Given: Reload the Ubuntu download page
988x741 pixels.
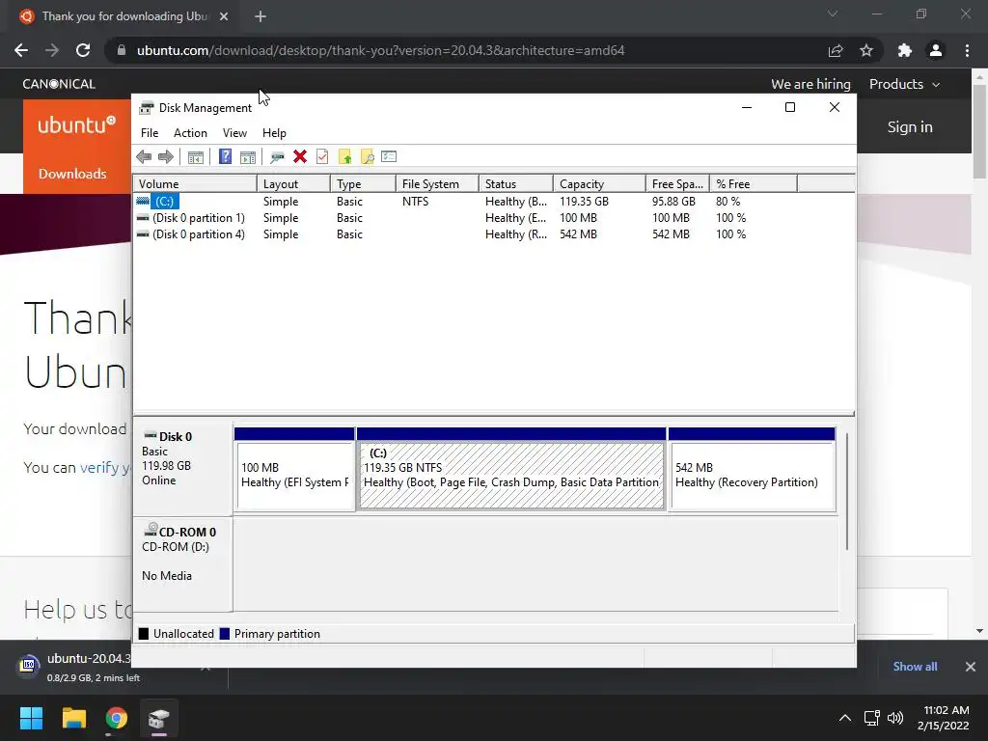Looking at the screenshot, I should point(83,50).
